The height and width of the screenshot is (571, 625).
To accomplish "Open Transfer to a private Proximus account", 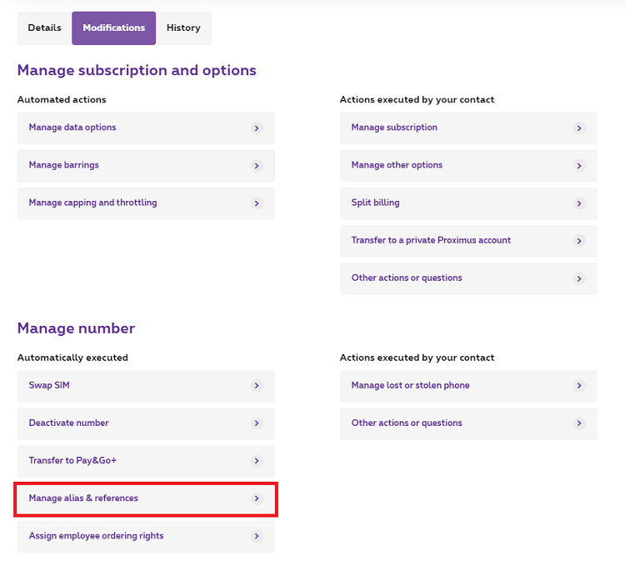I will click(x=431, y=240).
